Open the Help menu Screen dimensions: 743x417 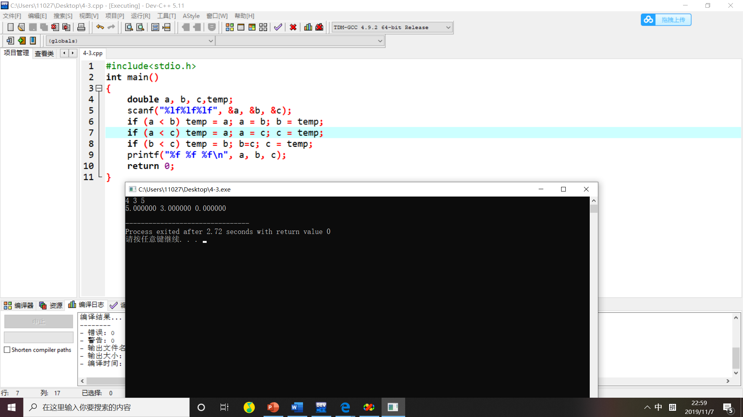[x=245, y=16]
